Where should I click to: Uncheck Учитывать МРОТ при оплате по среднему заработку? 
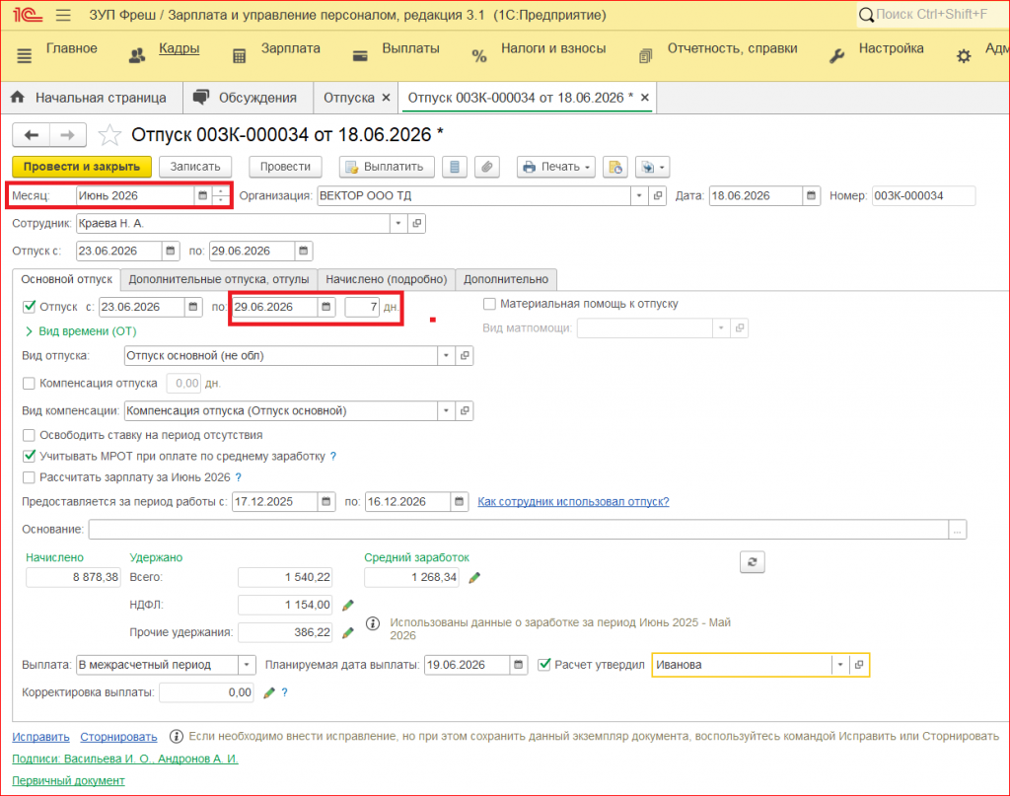29,456
